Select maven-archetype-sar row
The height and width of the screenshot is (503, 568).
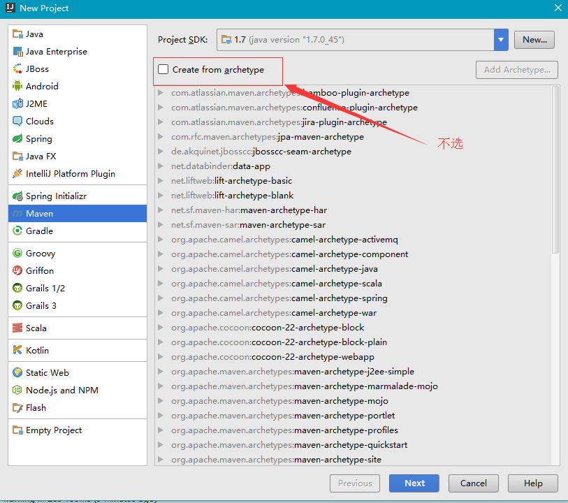coord(354,225)
